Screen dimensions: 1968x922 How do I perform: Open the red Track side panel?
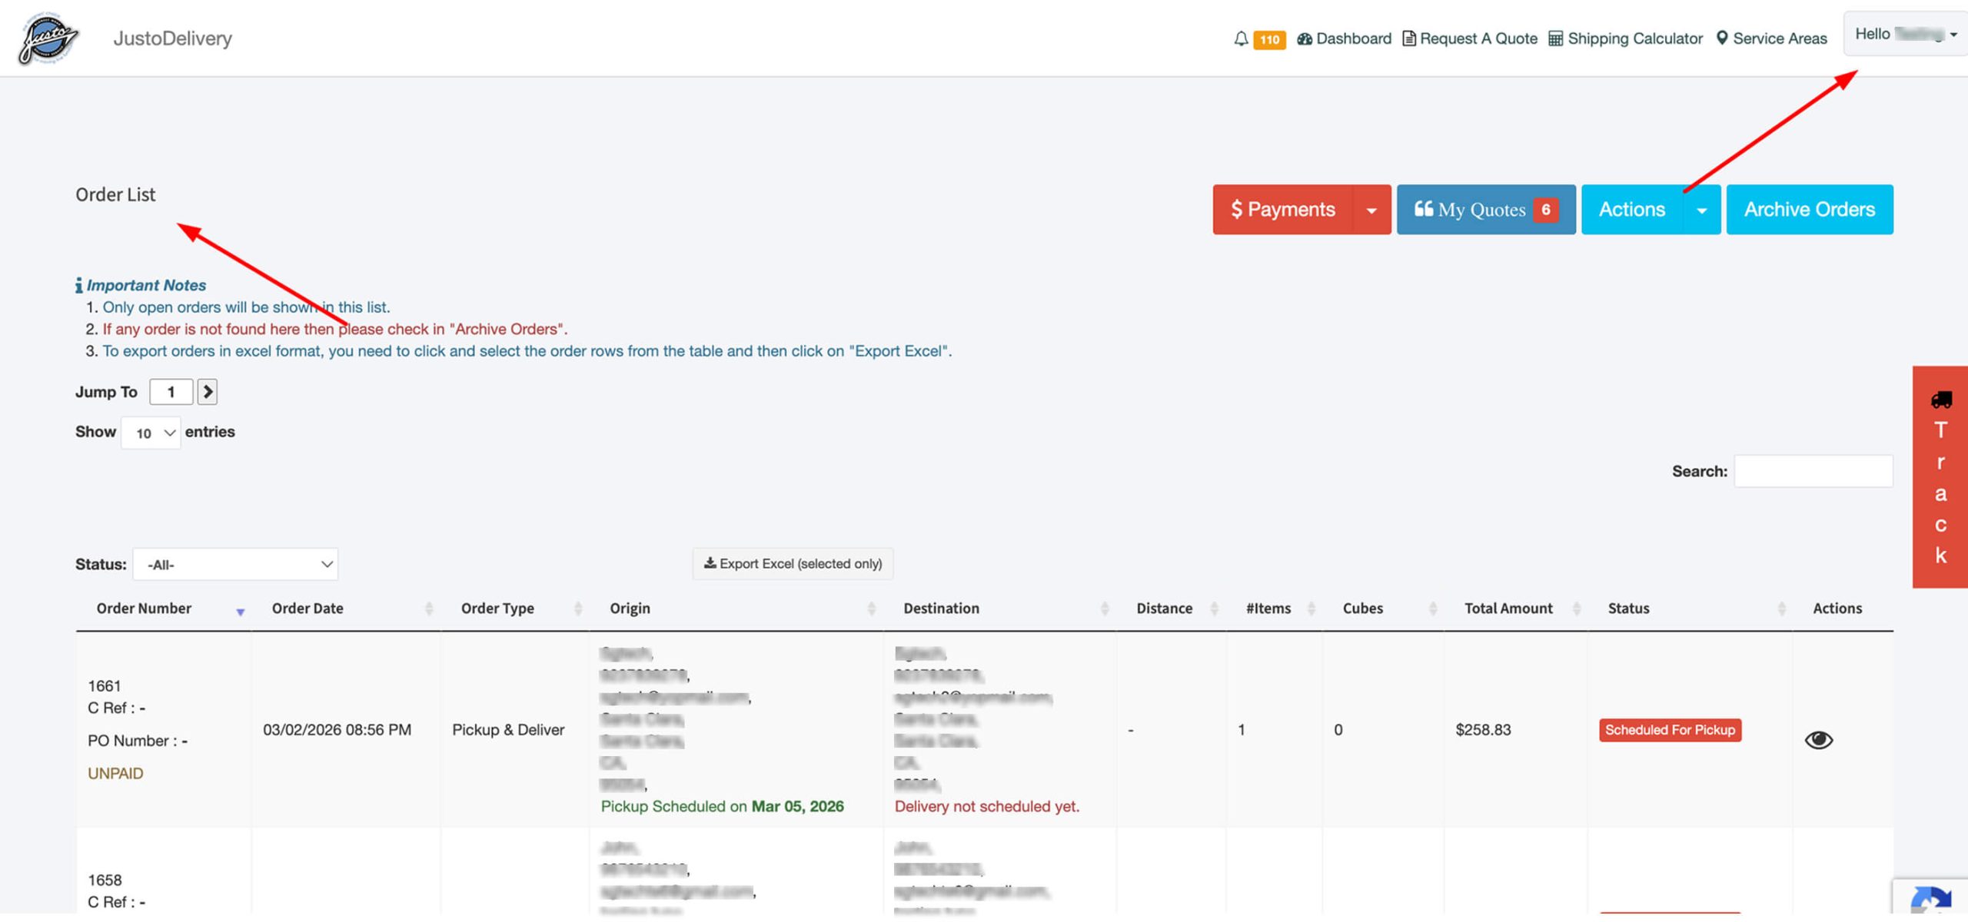[1940, 477]
